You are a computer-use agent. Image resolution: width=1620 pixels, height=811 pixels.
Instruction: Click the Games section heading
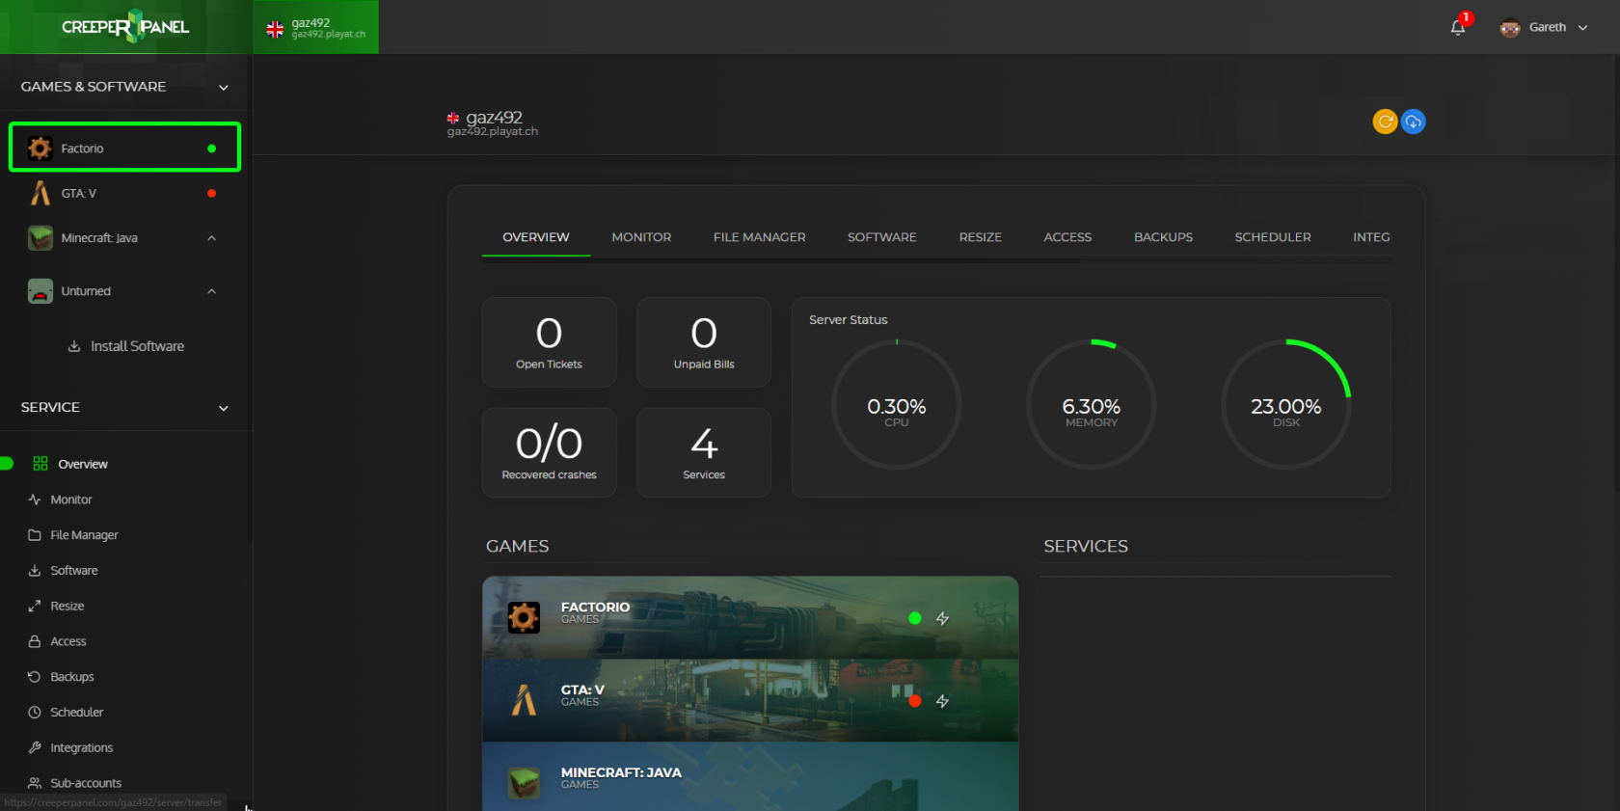518,546
